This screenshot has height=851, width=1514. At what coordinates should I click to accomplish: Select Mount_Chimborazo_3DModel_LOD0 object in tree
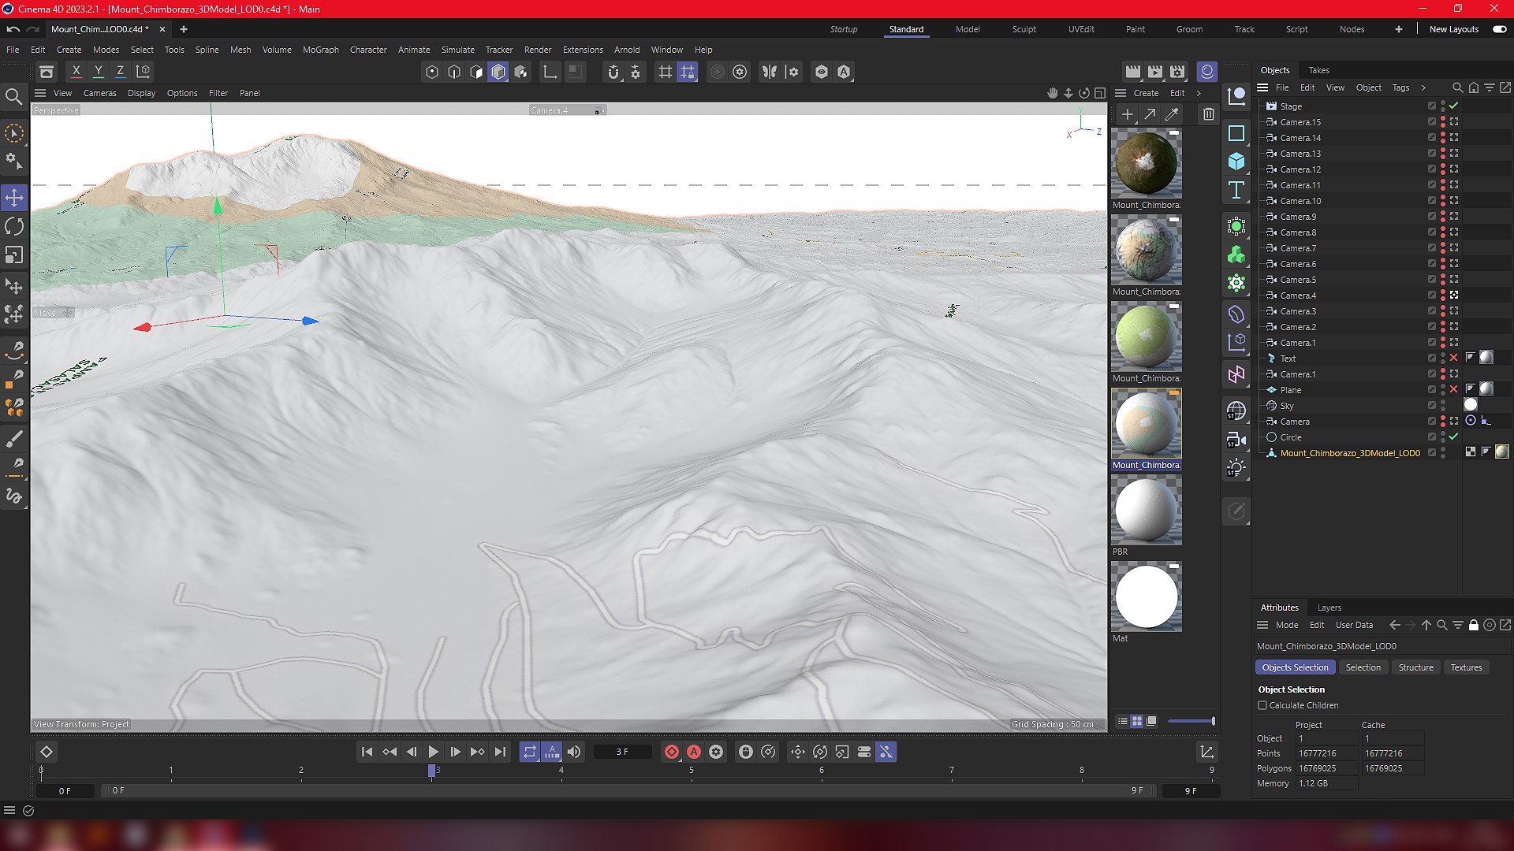(x=1349, y=453)
